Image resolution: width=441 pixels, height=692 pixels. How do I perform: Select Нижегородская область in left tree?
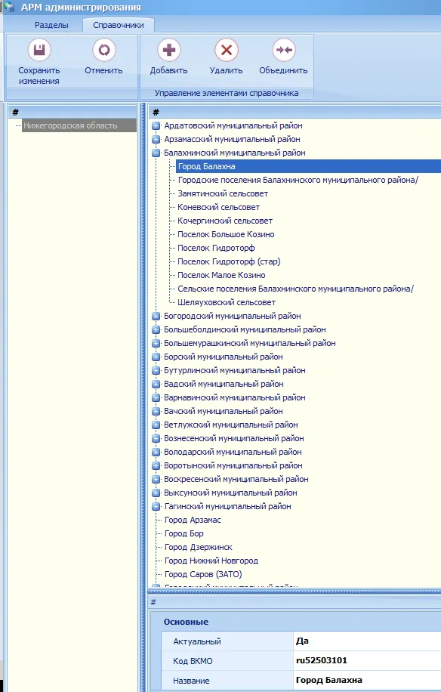click(70, 125)
